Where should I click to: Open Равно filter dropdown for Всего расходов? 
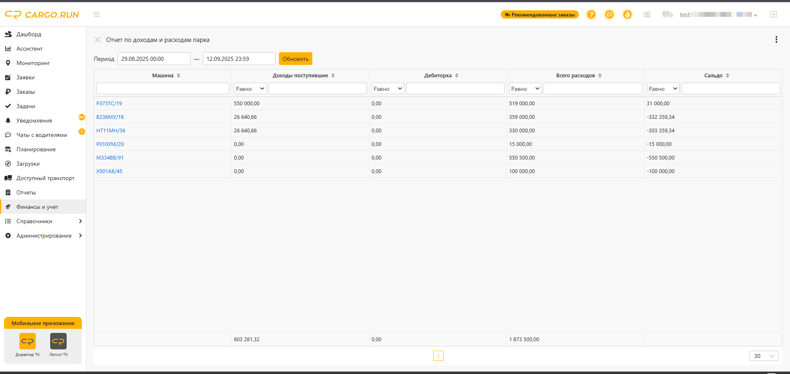[525, 88]
